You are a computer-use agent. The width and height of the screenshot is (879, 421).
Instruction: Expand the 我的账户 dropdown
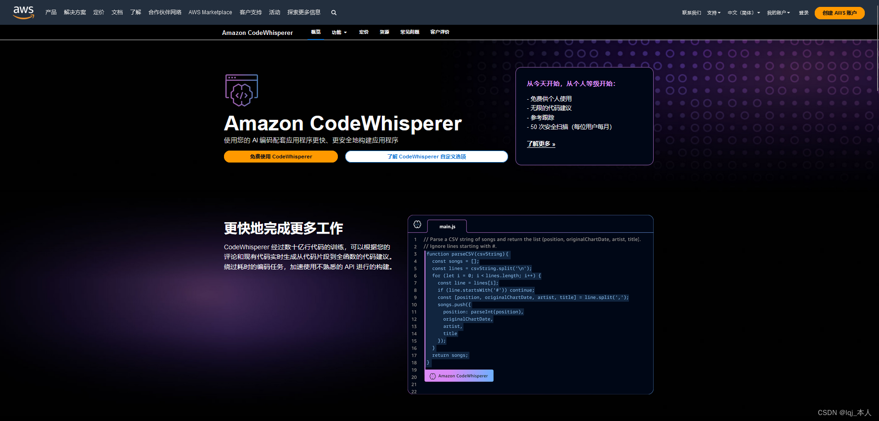(778, 13)
